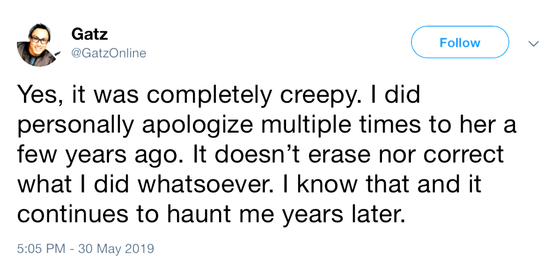Open the Gatz profile avatar picture
Screen dimensions: 558x268
tap(38, 45)
